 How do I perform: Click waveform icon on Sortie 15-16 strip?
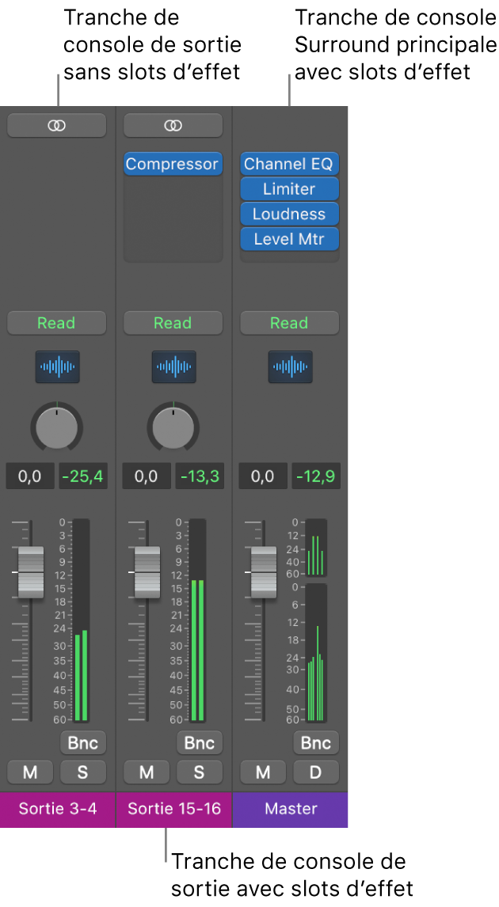point(173,367)
